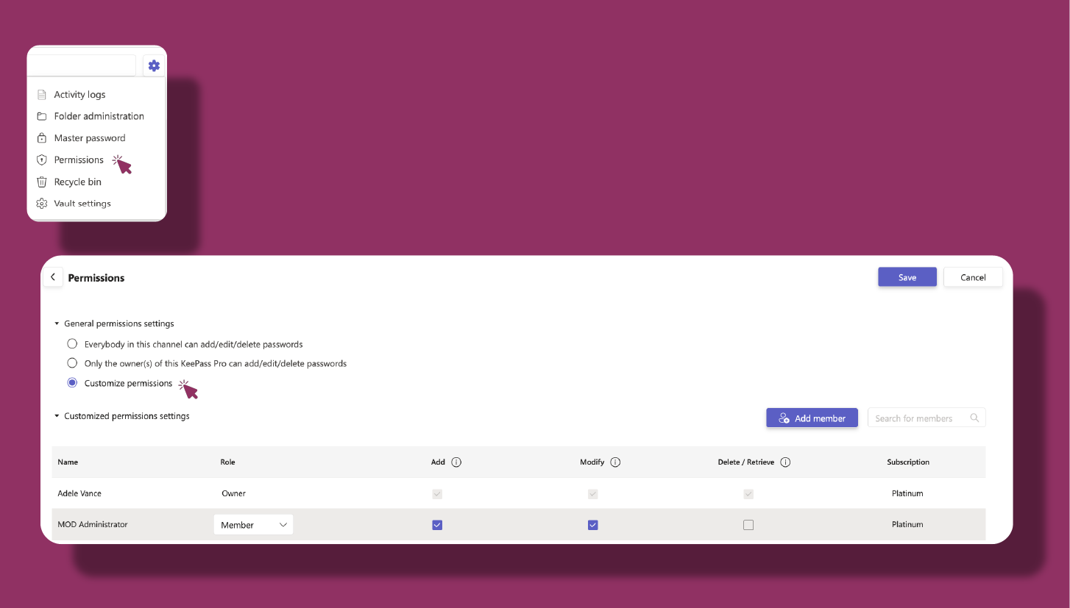
Task: Click the Permissions shield icon
Action: point(42,160)
